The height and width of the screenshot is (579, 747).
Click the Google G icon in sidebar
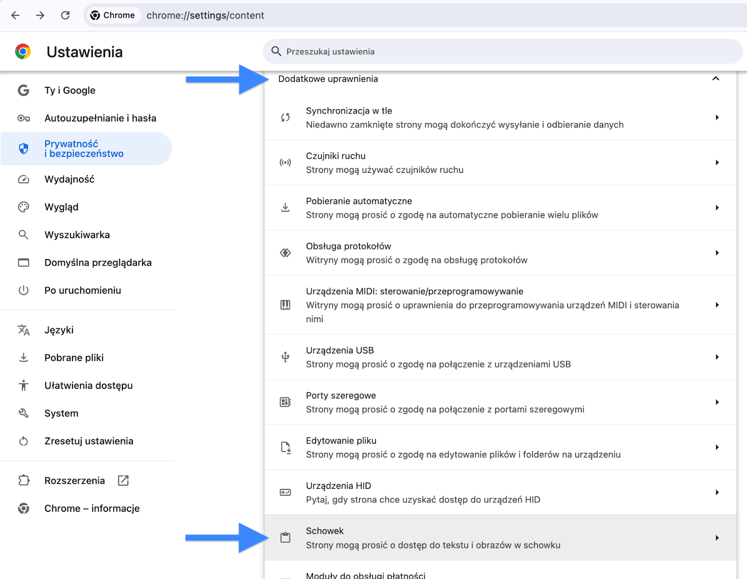23,90
